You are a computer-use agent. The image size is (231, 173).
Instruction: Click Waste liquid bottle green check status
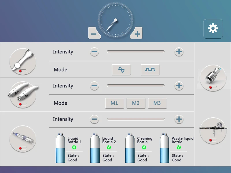(x=178, y=147)
